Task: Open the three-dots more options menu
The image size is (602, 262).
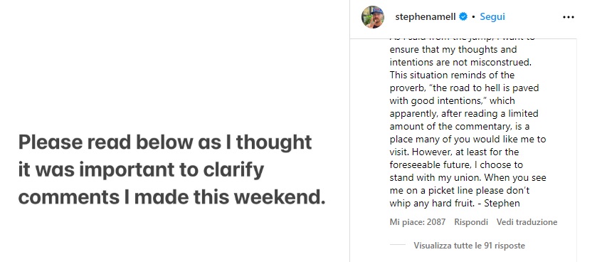Action: [x=569, y=17]
